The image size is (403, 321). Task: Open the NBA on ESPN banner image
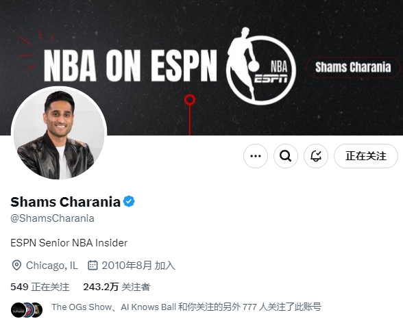[x=201, y=68]
